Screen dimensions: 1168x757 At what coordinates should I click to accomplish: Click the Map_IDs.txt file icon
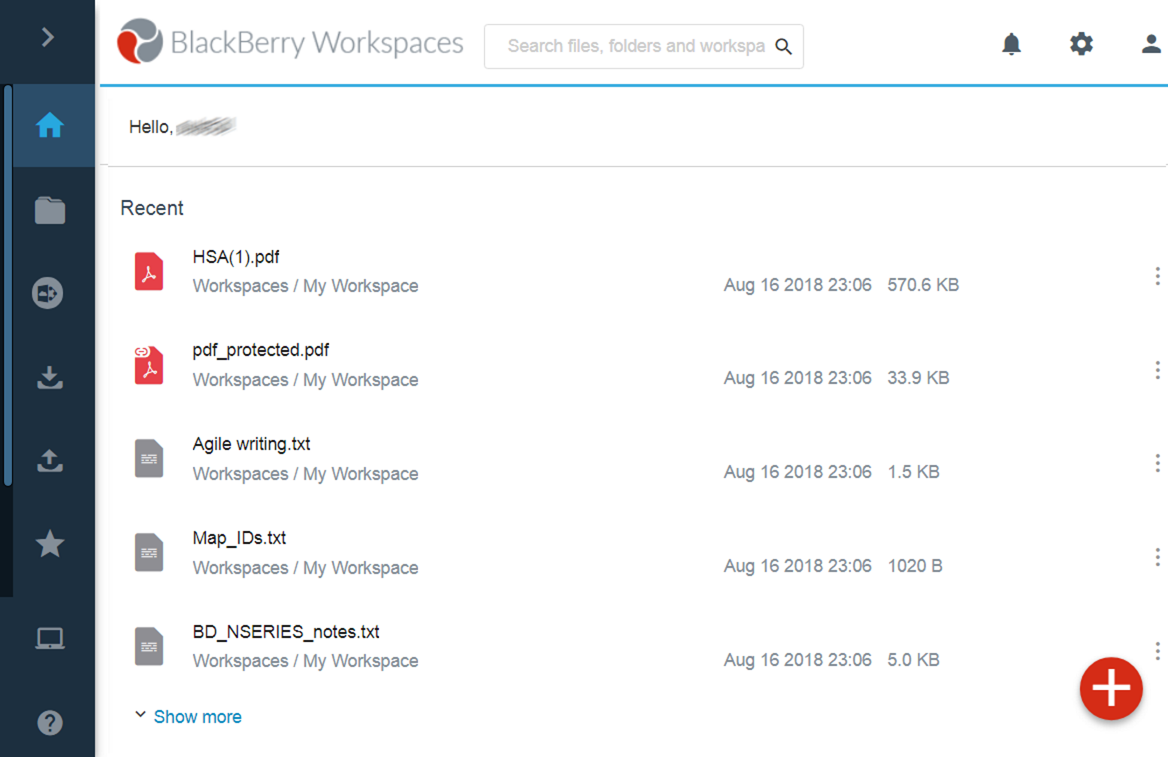click(149, 552)
